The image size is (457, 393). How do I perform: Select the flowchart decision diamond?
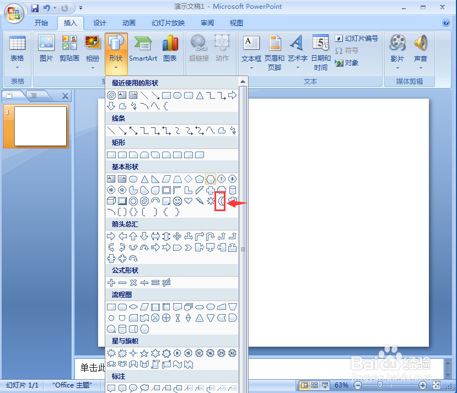coord(133,307)
